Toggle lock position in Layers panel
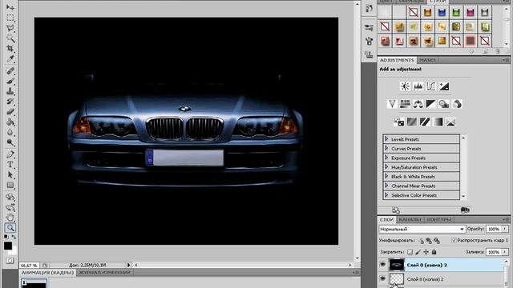 coord(426,252)
